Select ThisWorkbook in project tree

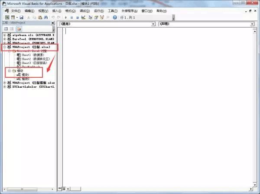tap(29, 67)
